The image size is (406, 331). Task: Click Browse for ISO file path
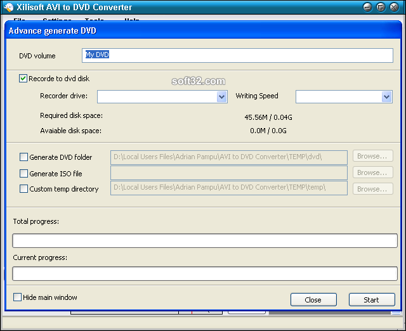[373, 172]
